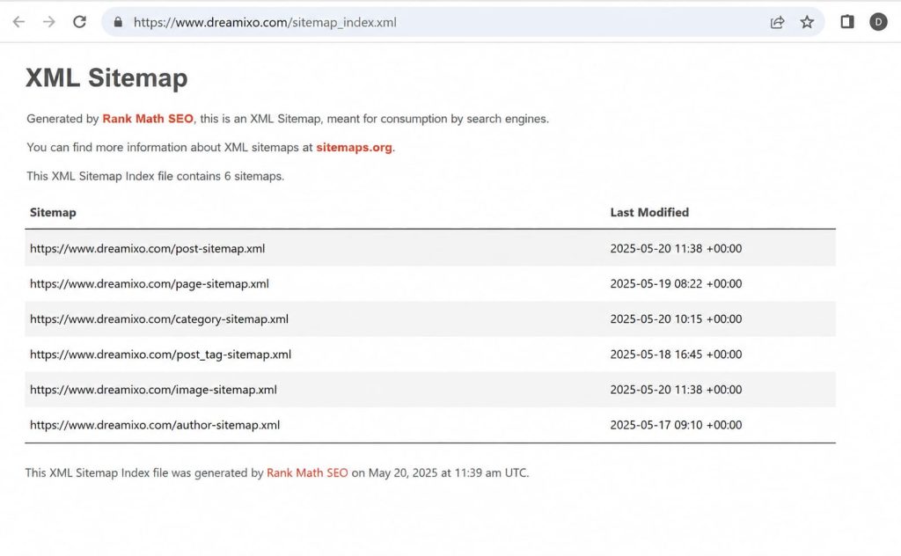Click the date 2025-05-19 08:22
Viewport: 901px width, 556px height.
coord(676,284)
